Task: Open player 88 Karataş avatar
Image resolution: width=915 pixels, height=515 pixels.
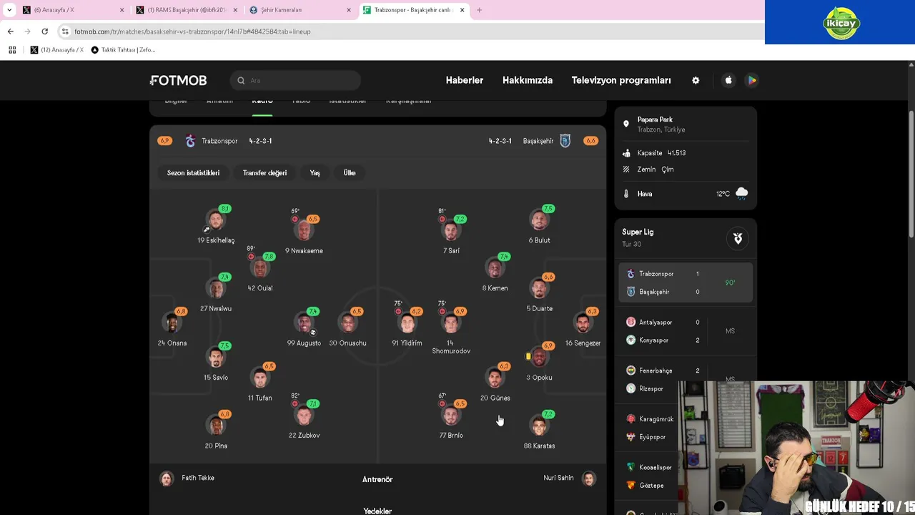Action: tap(539, 426)
